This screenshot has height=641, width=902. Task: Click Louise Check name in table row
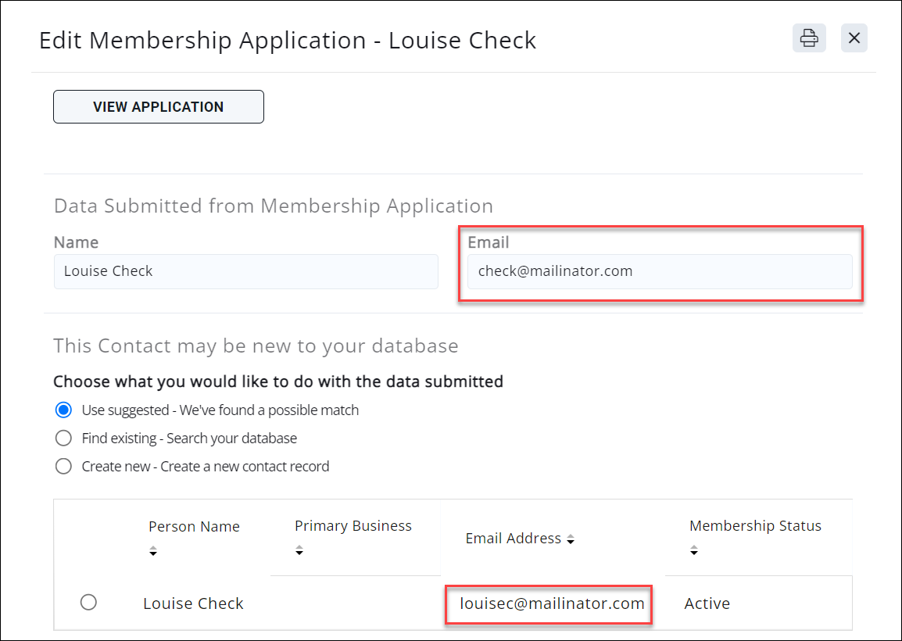pos(193,603)
